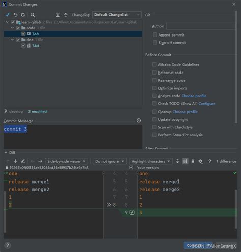The height and width of the screenshot is (252, 241).
Task: Open the Side-by-side viewer dropdown
Action: click(x=67, y=161)
